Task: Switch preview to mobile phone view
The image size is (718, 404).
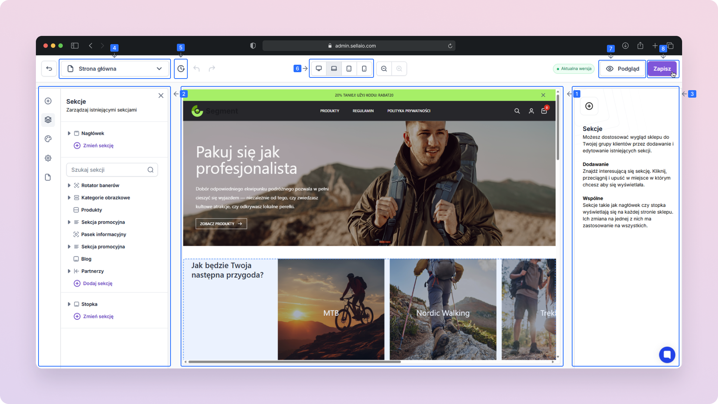Action: click(364, 69)
